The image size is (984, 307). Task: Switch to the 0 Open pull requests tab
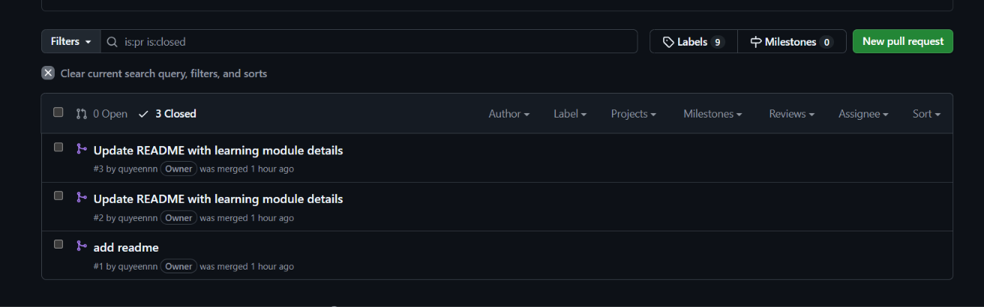102,114
